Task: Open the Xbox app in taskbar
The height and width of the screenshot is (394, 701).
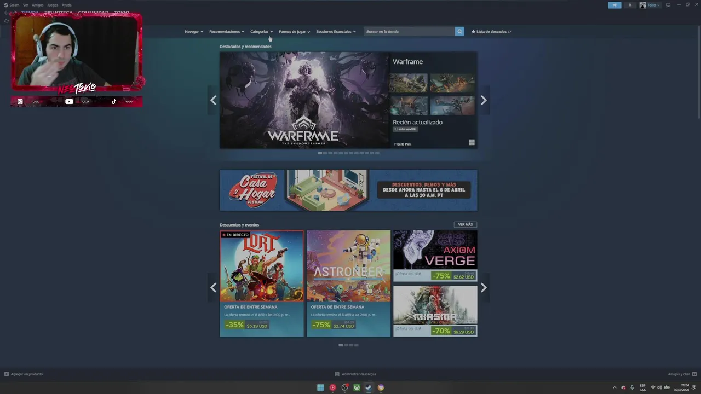Action: click(357, 387)
